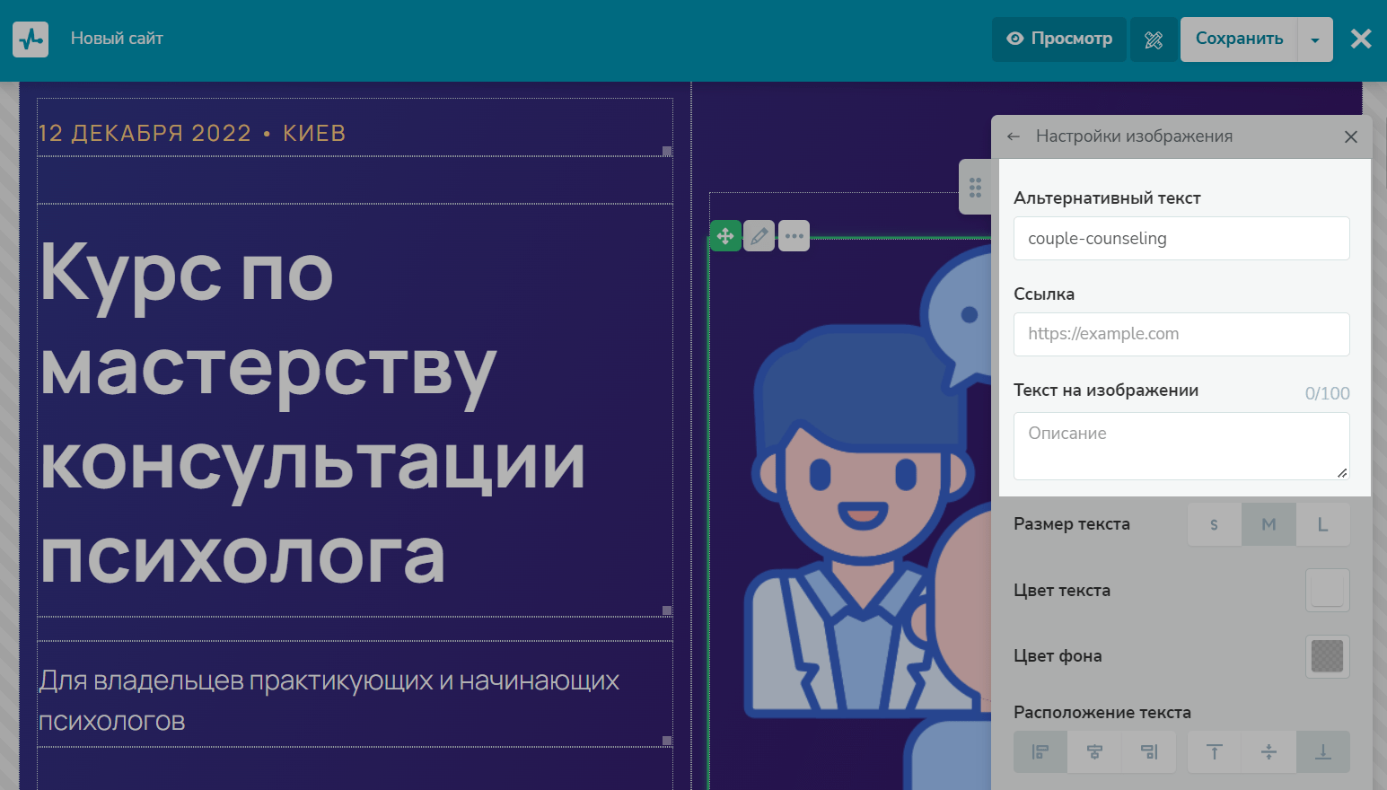The width and height of the screenshot is (1387, 790).
Task: Open the Цвет текста color swatch
Action: point(1328,591)
